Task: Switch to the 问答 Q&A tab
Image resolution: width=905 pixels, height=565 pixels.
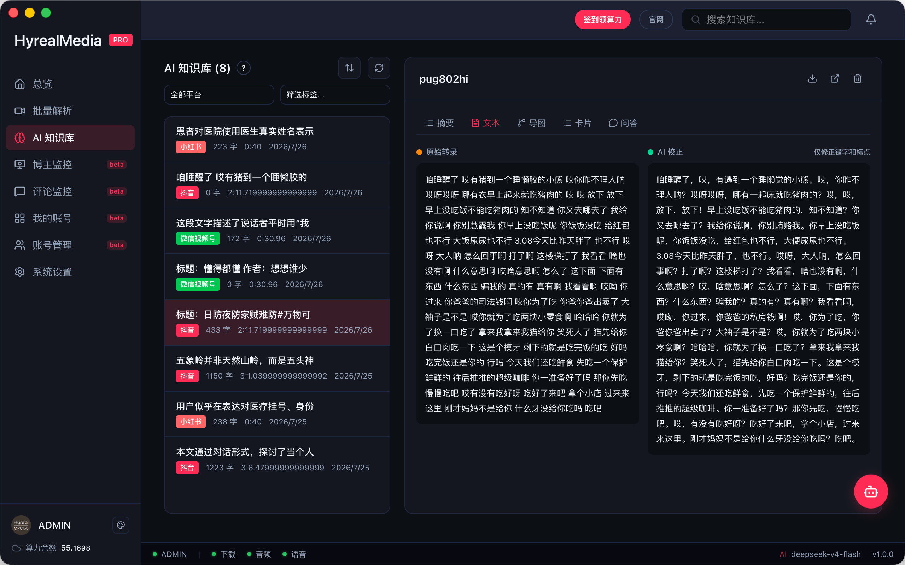Action: [x=623, y=123]
